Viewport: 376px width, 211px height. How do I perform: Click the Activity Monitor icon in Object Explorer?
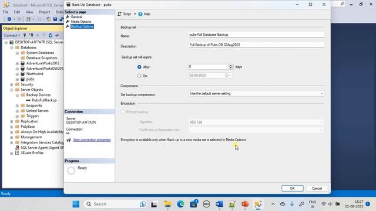(57, 35)
